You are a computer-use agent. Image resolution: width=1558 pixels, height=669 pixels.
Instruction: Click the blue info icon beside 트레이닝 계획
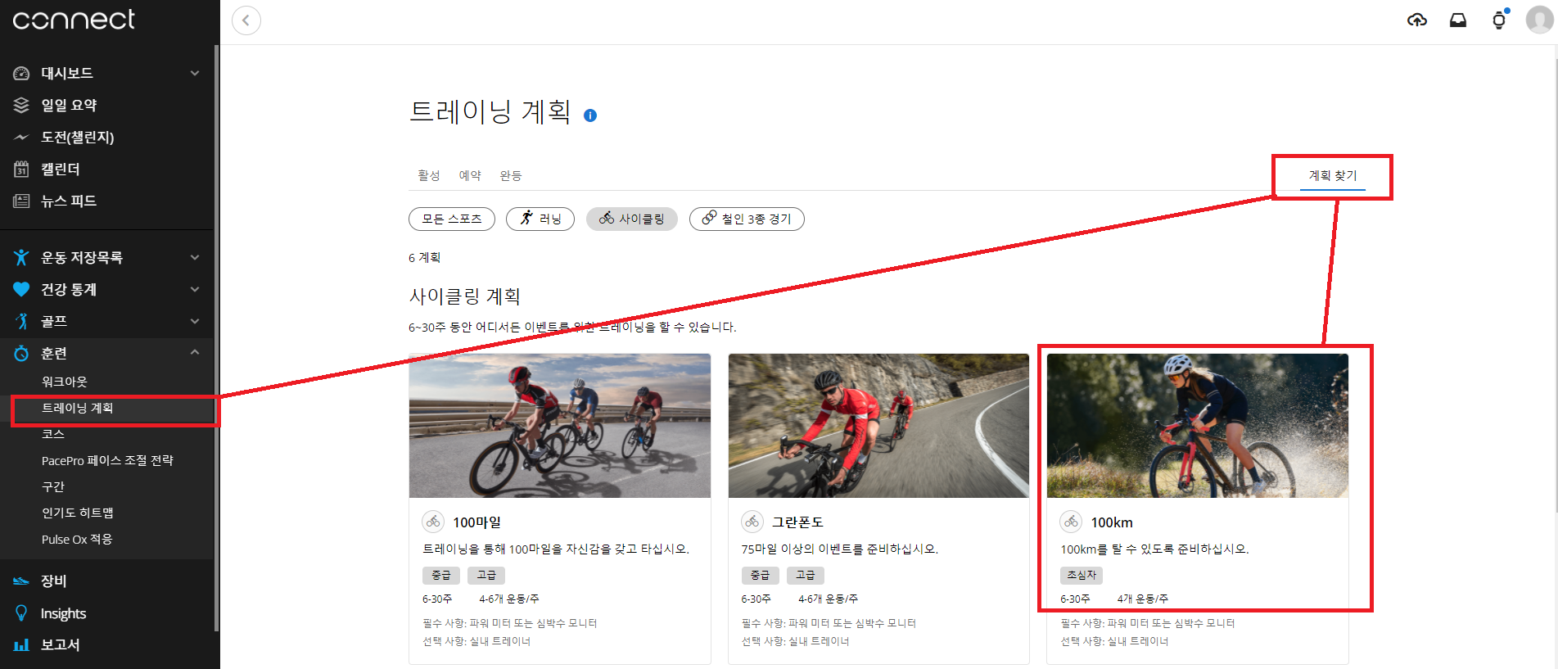pyautogui.click(x=590, y=115)
